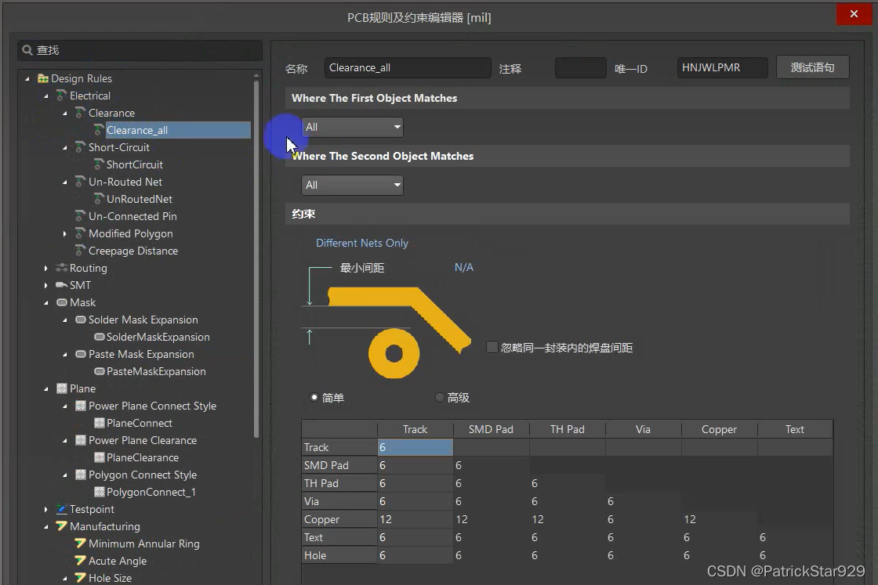Expand the Modified Polygon tree node
Image resolution: width=878 pixels, height=585 pixels.
[x=65, y=233]
